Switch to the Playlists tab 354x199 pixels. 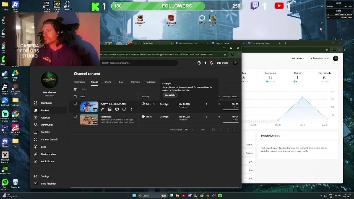tap(135, 82)
